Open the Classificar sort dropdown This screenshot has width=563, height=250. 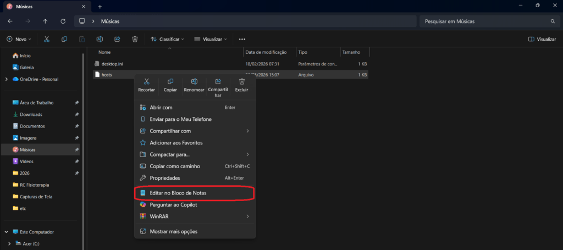click(x=167, y=39)
